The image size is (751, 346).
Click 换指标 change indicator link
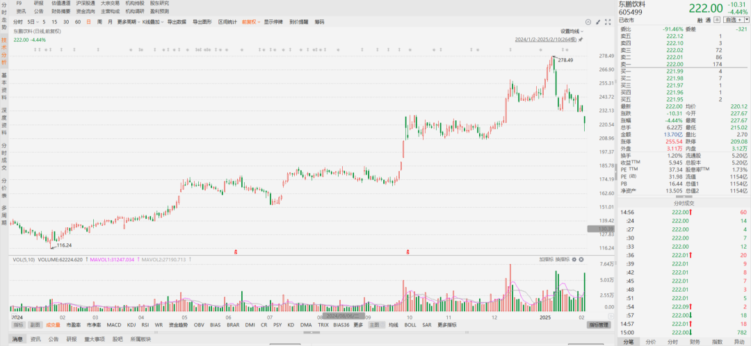pyautogui.click(x=563, y=259)
